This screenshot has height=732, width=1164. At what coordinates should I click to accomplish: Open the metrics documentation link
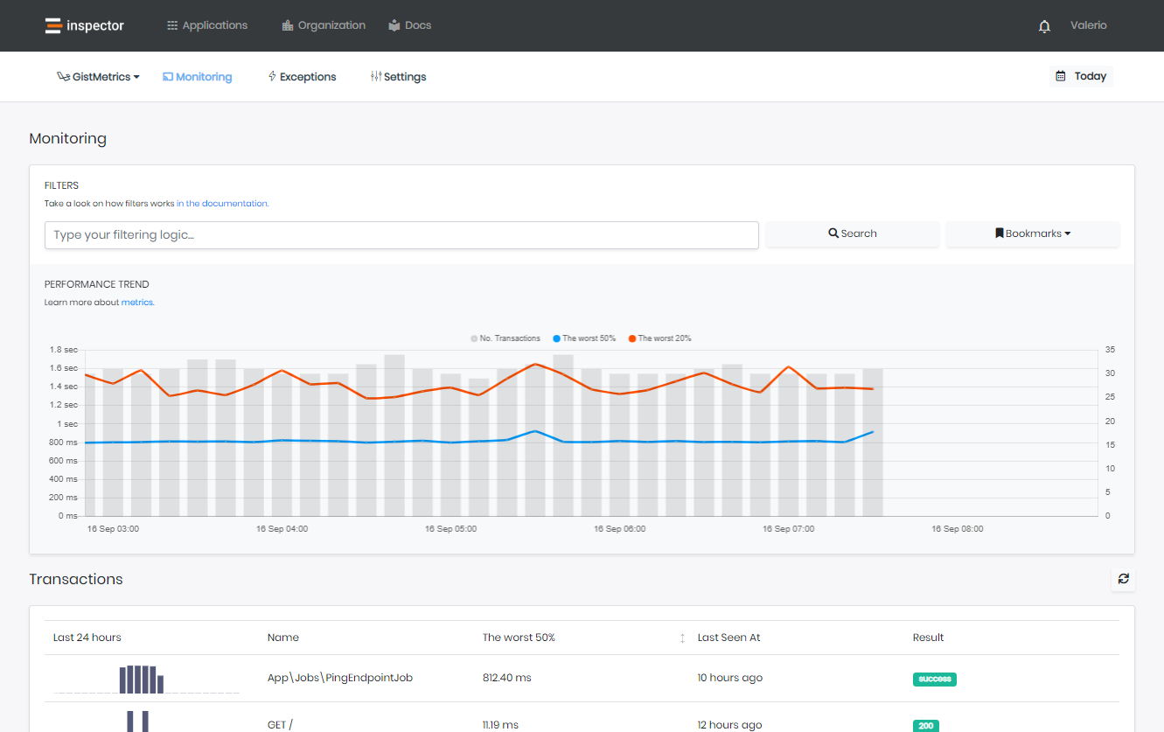pyautogui.click(x=137, y=303)
